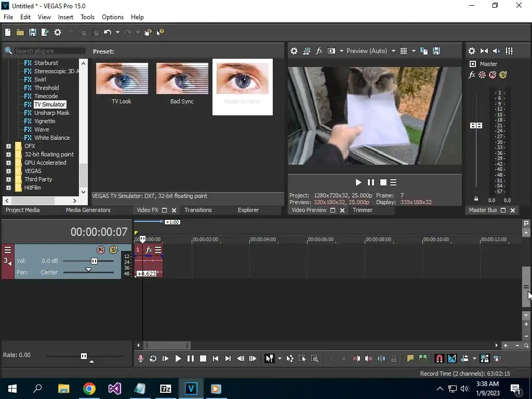Toggle Enable Snapping magnet icon
532x399 pixels.
439,358
